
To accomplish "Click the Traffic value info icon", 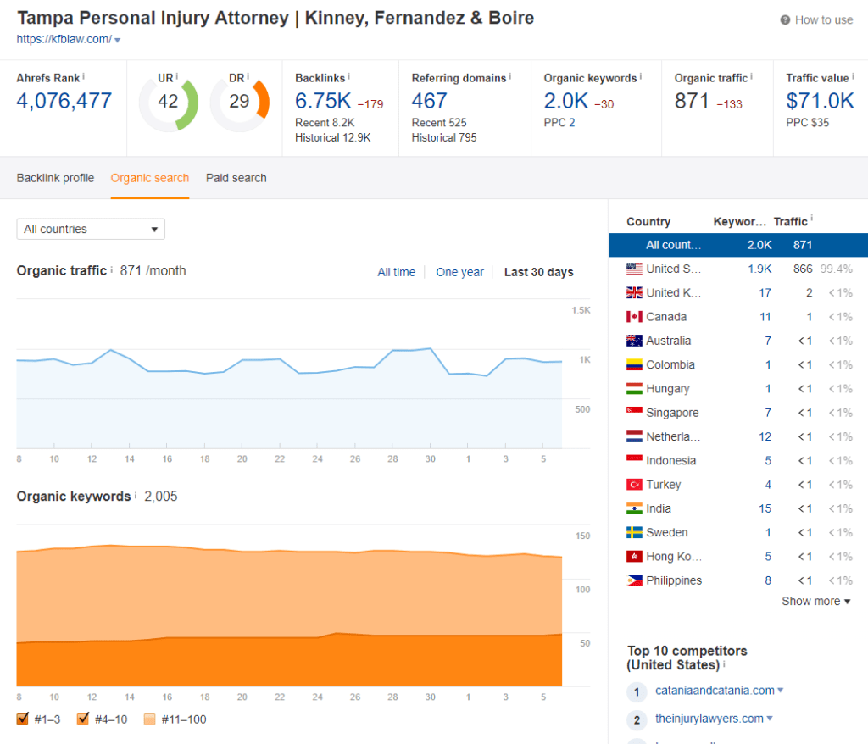I will click(x=853, y=77).
